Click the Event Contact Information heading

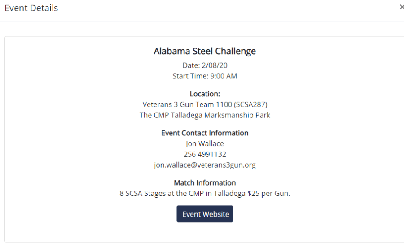coord(205,133)
